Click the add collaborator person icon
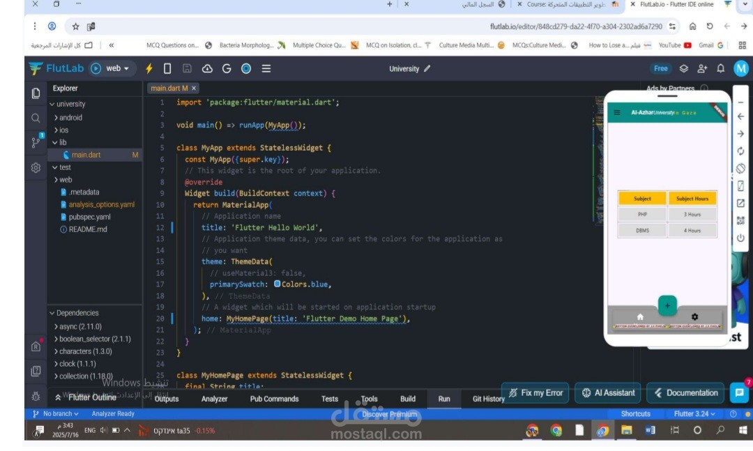Screen dimensions: 753x451 (702, 69)
